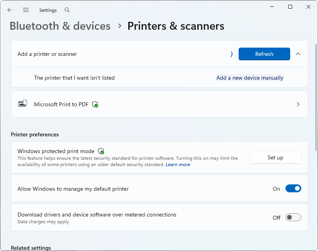The width and height of the screenshot is (318, 251).
Task: Click the Microsoft Print to PDF printer icon
Action: coord(22,103)
